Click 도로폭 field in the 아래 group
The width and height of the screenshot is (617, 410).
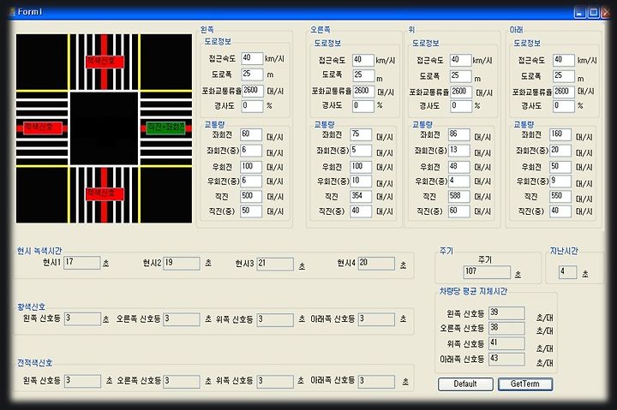coord(564,76)
